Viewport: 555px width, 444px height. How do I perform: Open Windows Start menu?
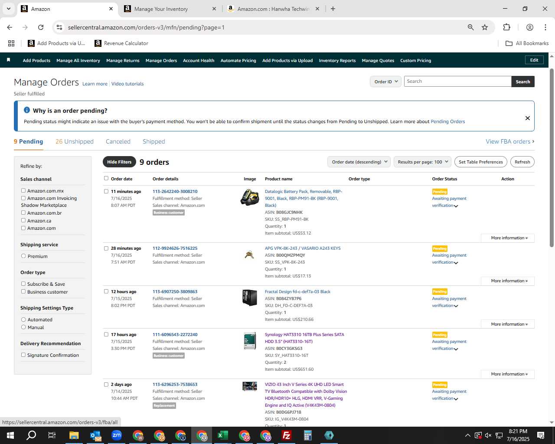pos(10,435)
